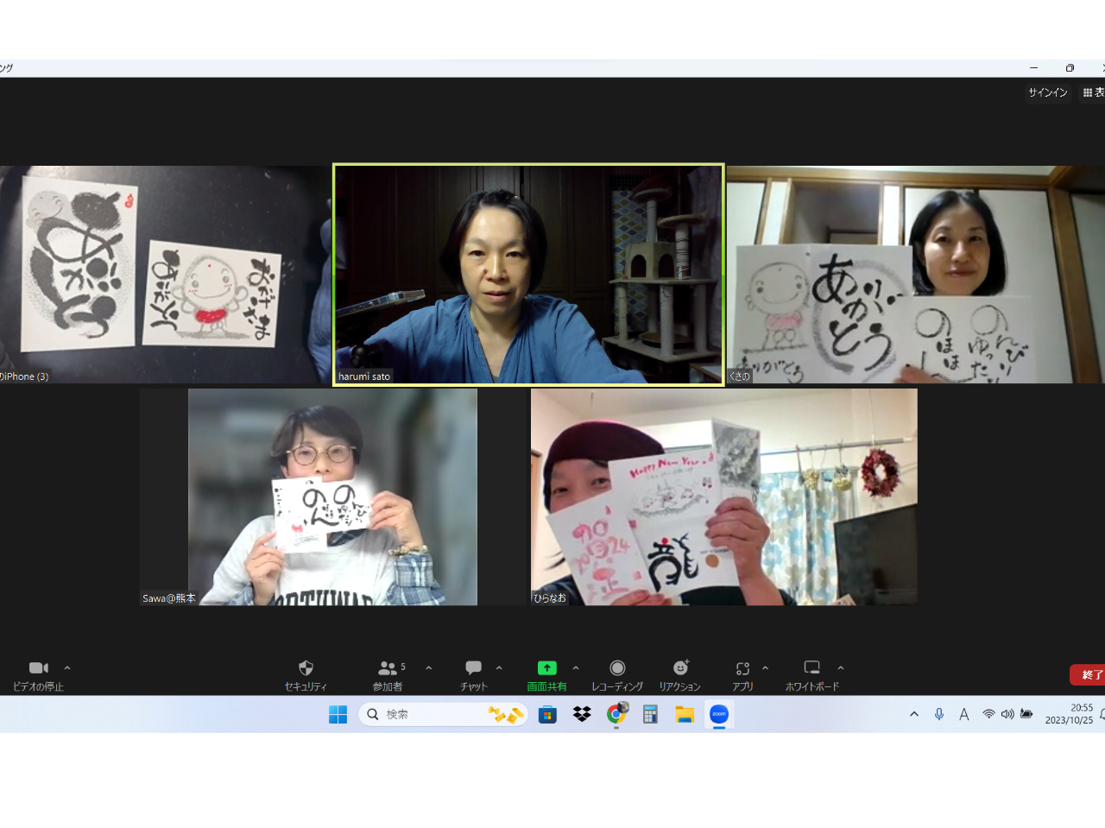Toggle recording with the record icon

[617, 668]
